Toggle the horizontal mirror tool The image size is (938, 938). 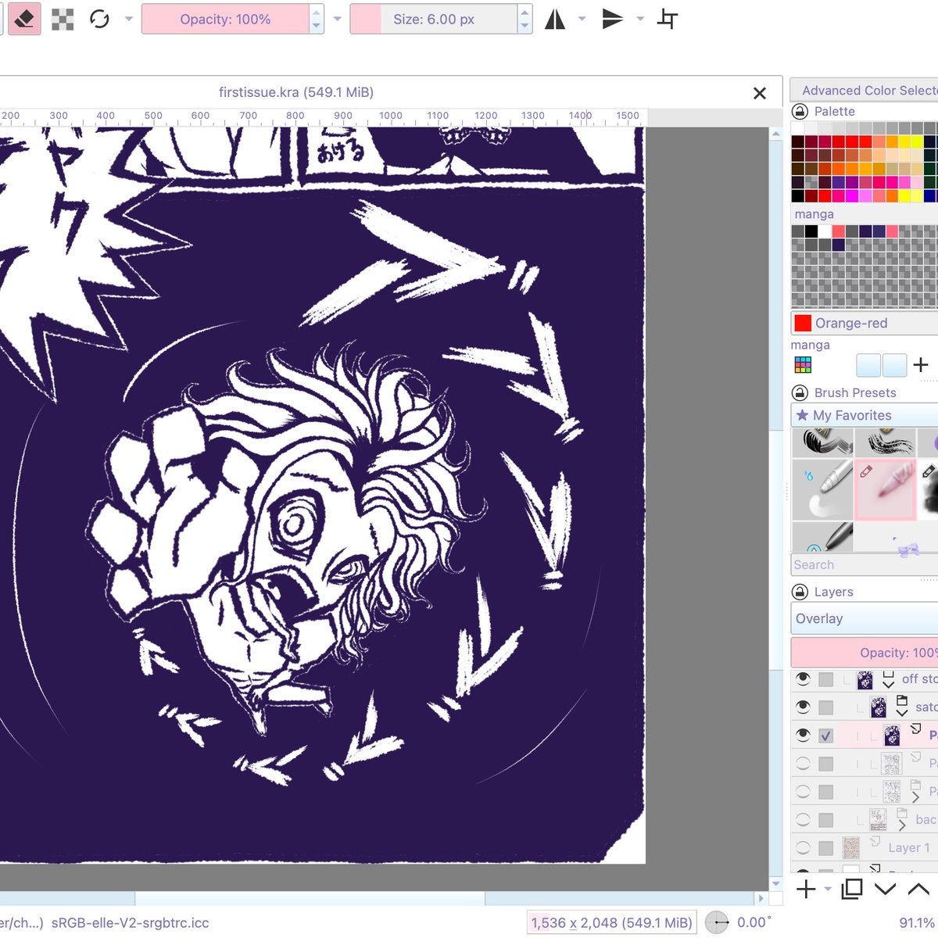point(555,20)
